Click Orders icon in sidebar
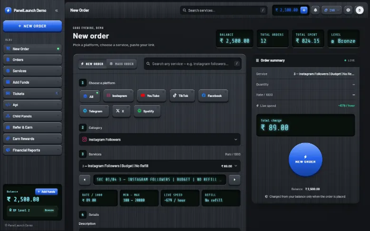This screenshot has width=370, height=231. click(x=8, y=59)
